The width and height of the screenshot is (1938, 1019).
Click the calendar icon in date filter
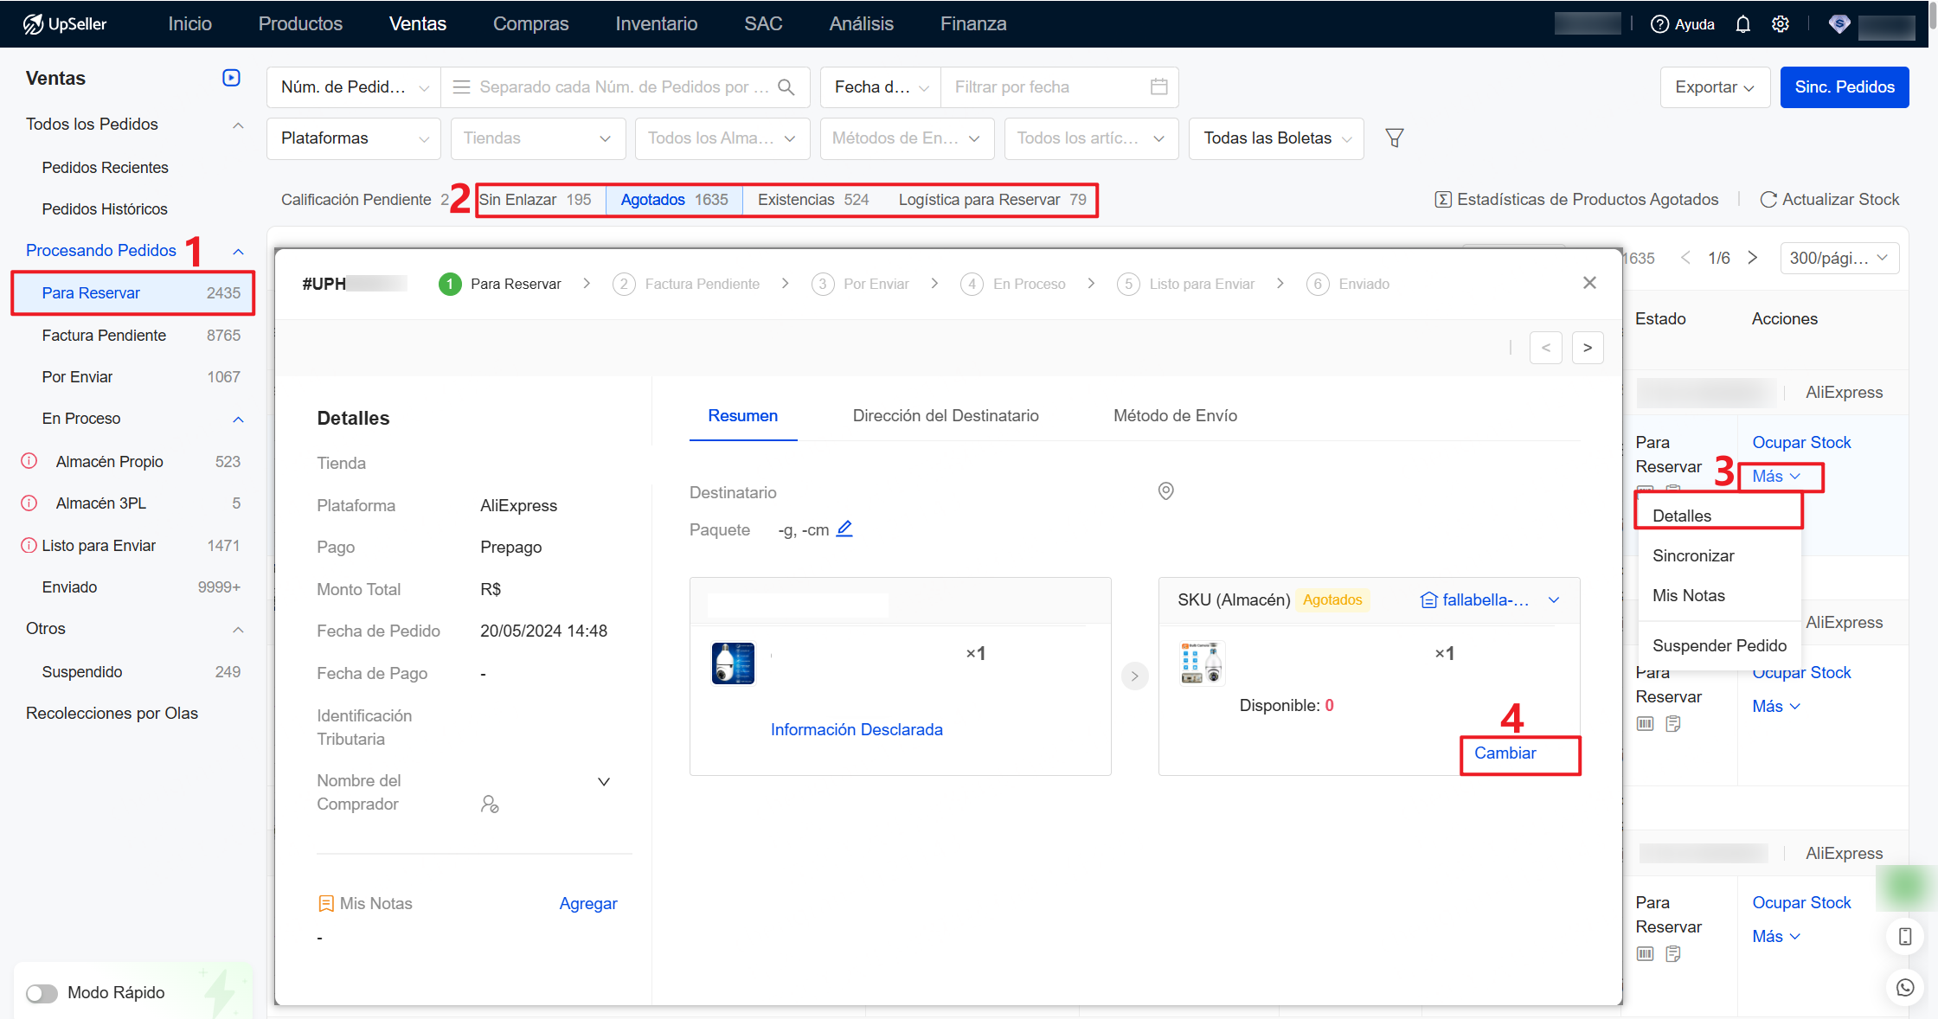tap(1159, 87)
